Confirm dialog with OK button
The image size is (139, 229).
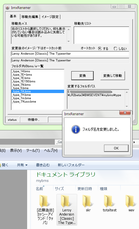pyautogui.click(x=116, y=148)
